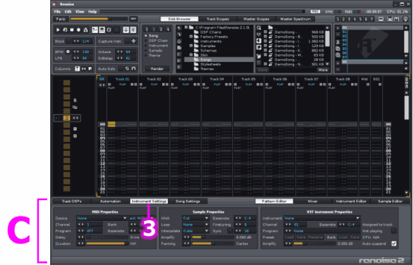Click the magnifier search icon in file browser

click(x=259, y=28)
